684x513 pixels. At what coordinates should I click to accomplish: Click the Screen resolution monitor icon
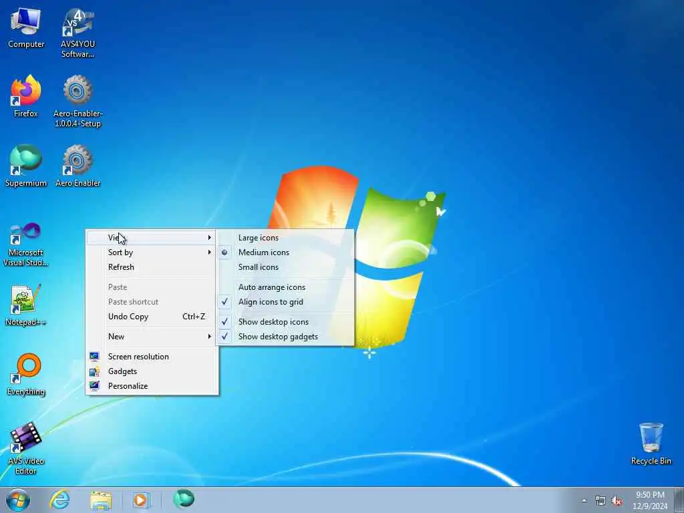pyautogui.click(x=94, y=357)
